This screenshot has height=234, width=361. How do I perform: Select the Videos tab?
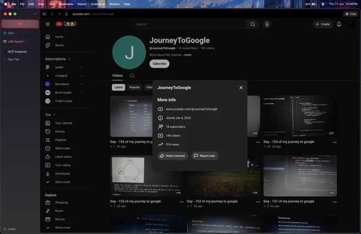pos(117,76)
